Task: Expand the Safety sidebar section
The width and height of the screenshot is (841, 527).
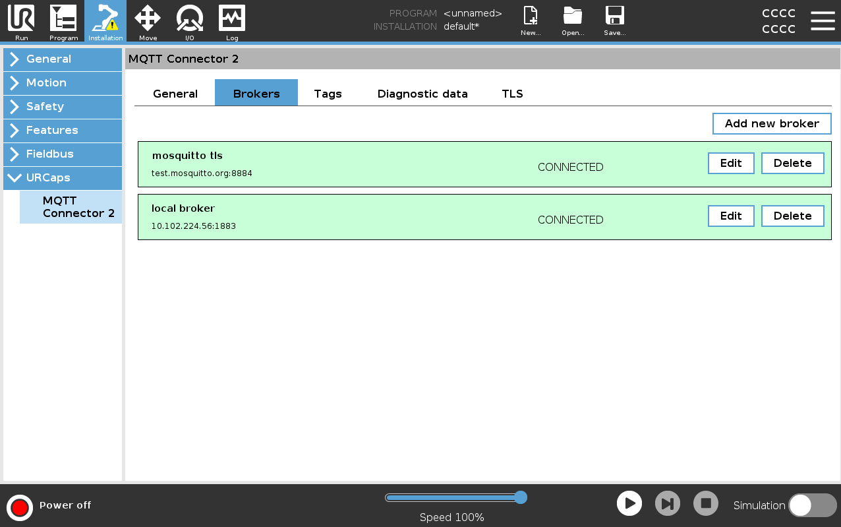Action: [x=63, y=106]
